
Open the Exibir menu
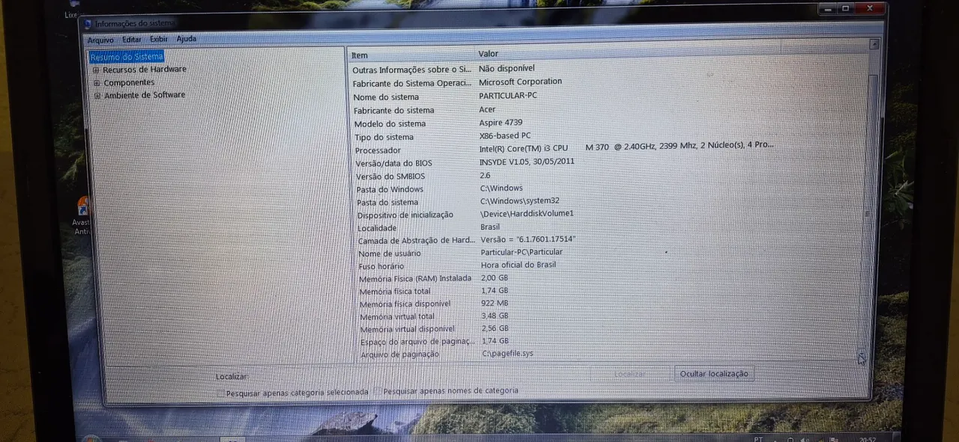click(159, 39)
